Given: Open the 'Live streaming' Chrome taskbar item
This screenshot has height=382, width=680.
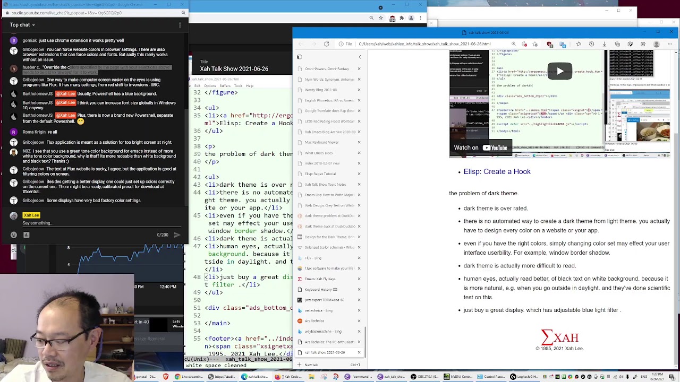Looking at the screenshot, I should tap(188, 377).
